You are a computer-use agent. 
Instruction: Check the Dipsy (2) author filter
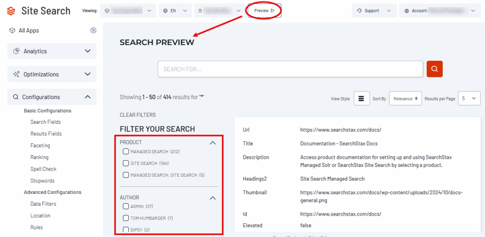tap(126, 229)
